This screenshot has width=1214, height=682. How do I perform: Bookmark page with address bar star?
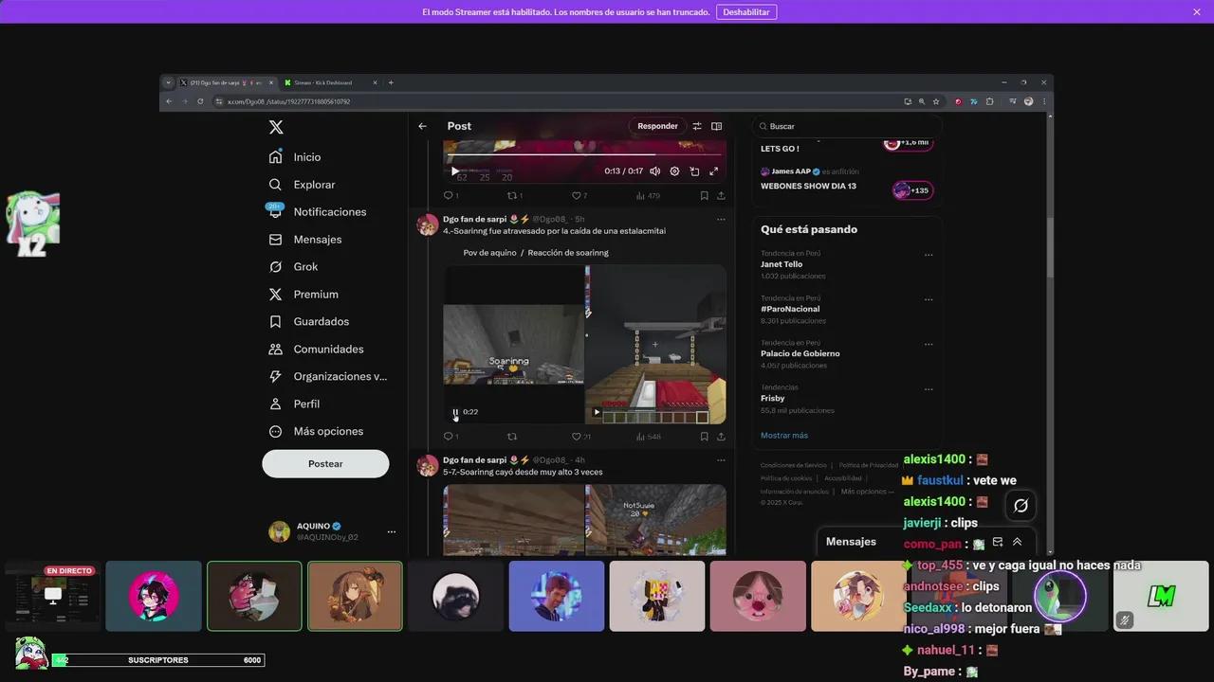[936, 101]
